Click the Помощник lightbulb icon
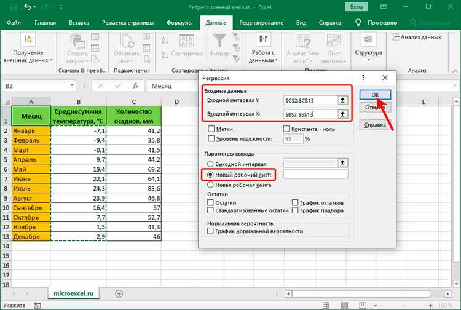Image resolution: width=461 pixels, height=310 pixels. [358, 23]
